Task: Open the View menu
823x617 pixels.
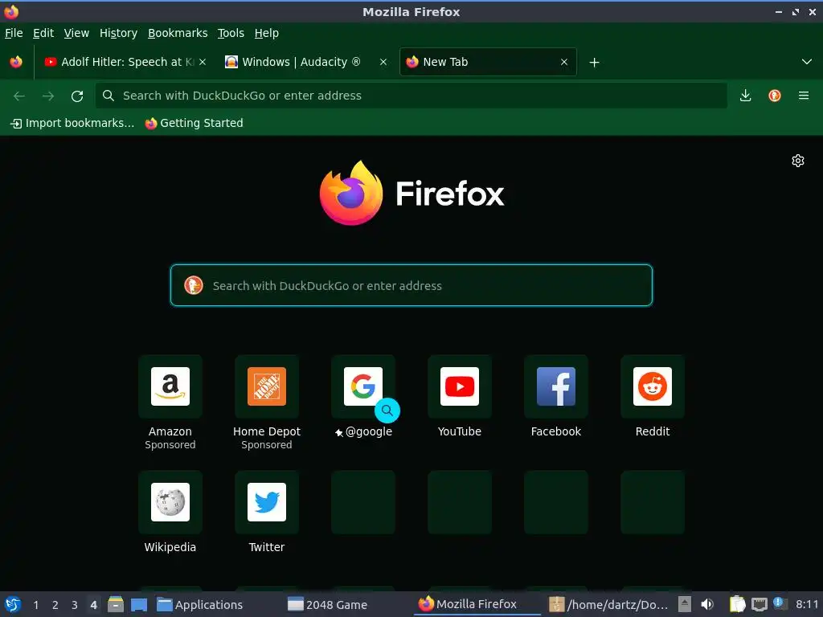Action: [x=76, y=33]
